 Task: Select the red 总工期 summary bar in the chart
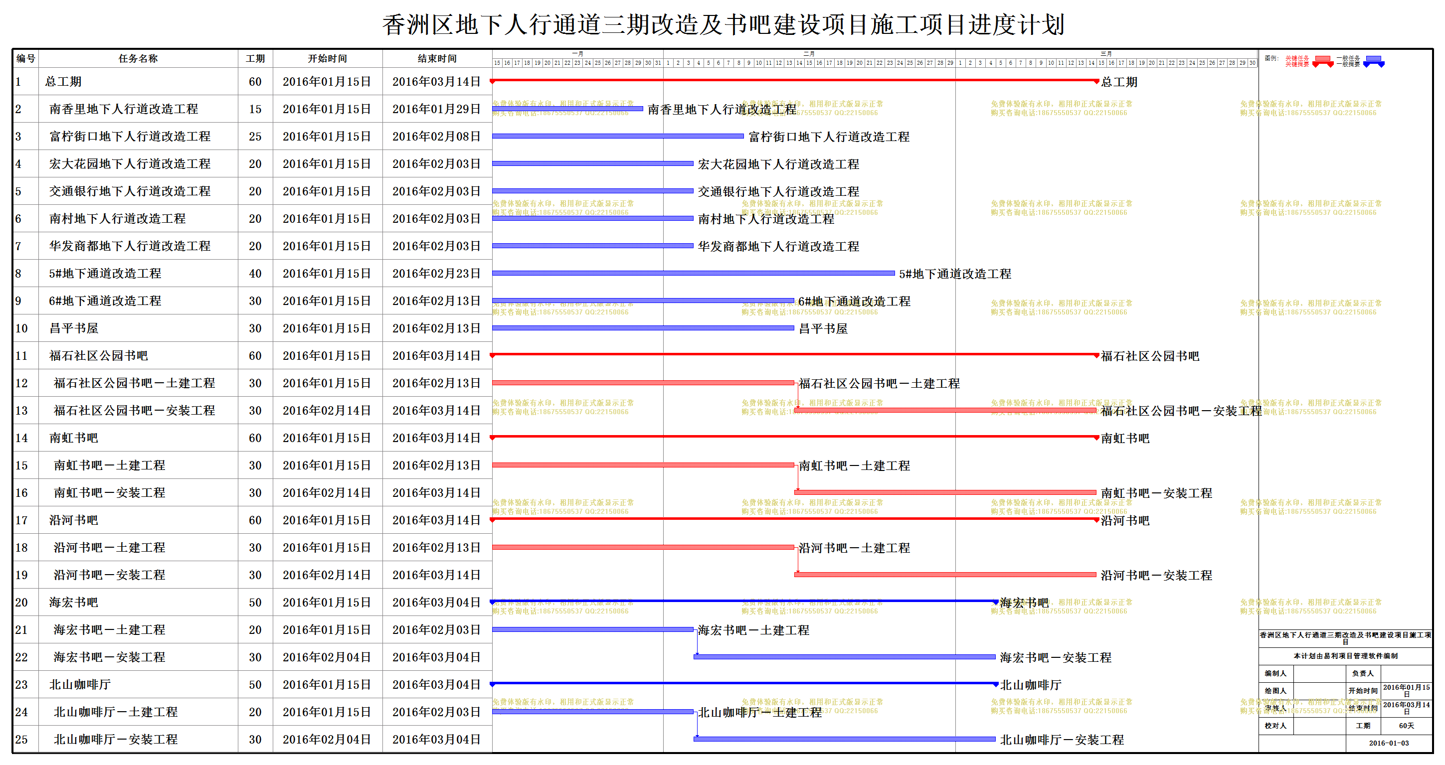pos(794,81)
